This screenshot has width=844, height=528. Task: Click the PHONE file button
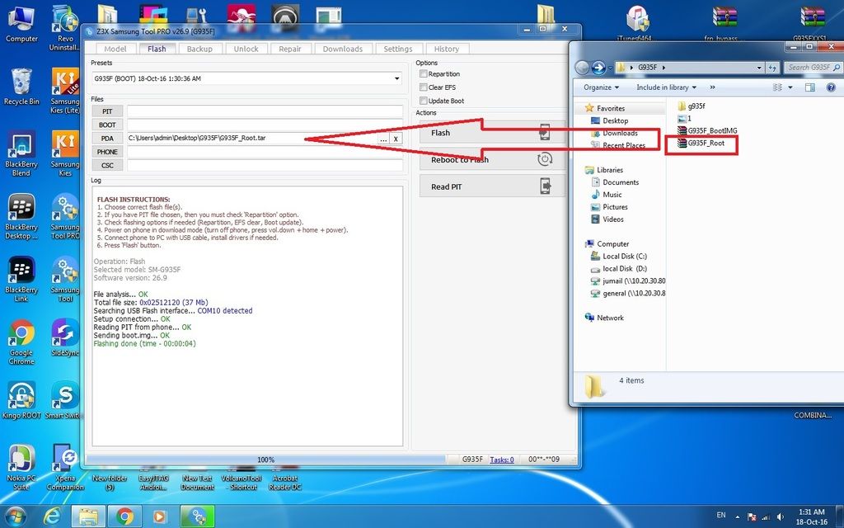click(x=108, y=152)
